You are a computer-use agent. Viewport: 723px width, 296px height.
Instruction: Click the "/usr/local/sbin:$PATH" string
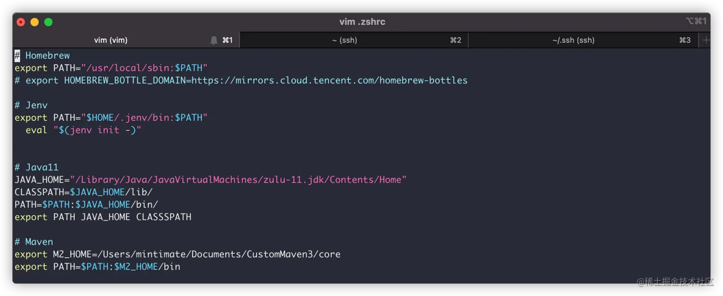coord(144,68)
